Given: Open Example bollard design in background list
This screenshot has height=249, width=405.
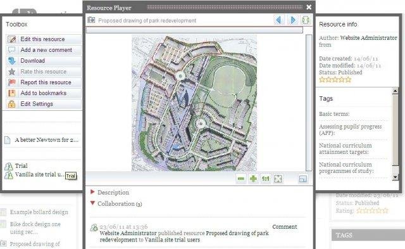Looking at the screenshot, I should [x=39, y=212].
